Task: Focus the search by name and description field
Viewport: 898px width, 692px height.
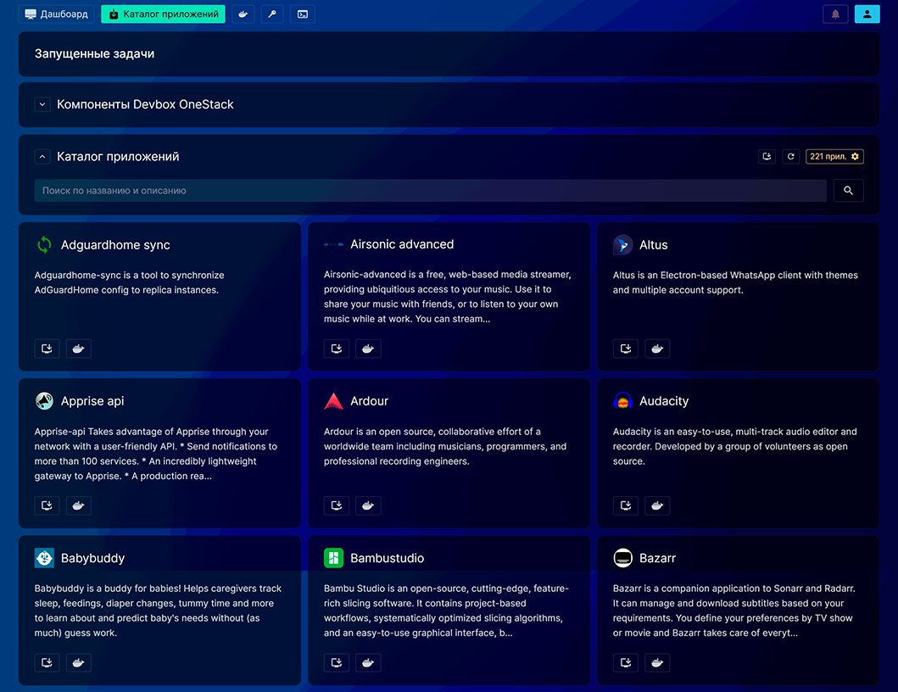Action: 430,191
